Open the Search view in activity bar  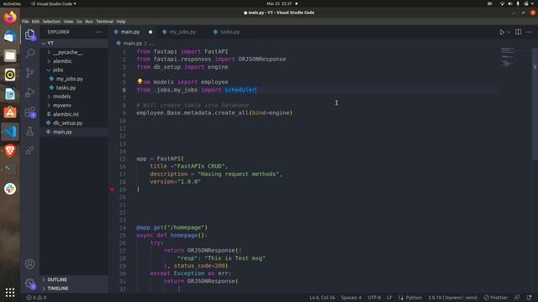(30, 53)
